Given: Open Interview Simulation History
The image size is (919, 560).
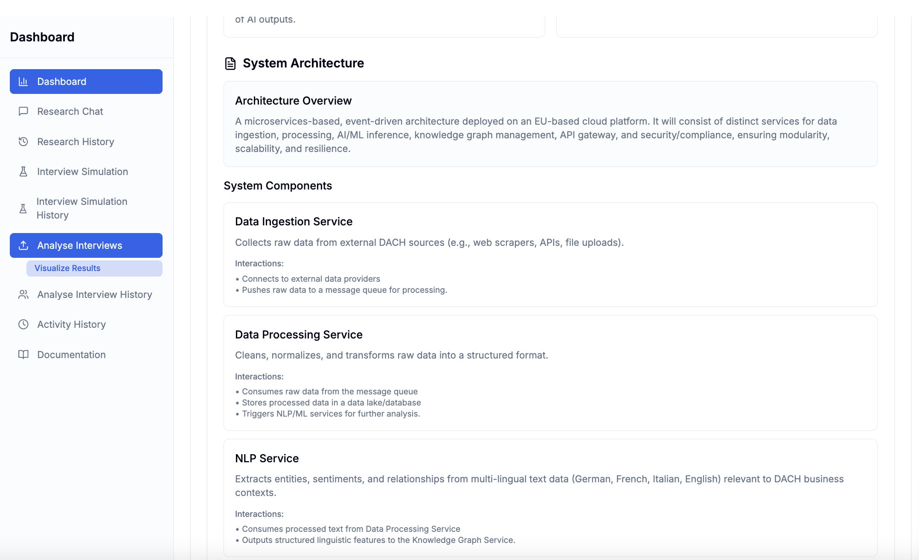Looking at the screenshot, I should [81, 208].
